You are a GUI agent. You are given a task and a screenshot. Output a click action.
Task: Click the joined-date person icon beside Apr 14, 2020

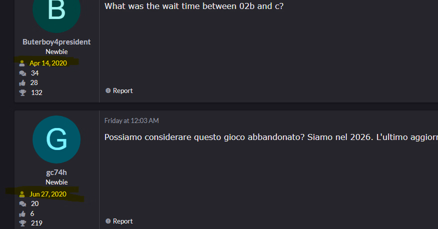click(22, 63)
